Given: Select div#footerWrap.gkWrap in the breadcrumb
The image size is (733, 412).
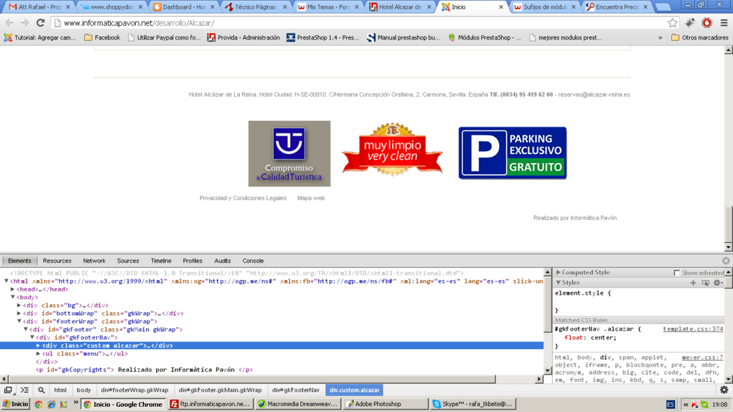Looking at the screenshot, I should 135,390.
